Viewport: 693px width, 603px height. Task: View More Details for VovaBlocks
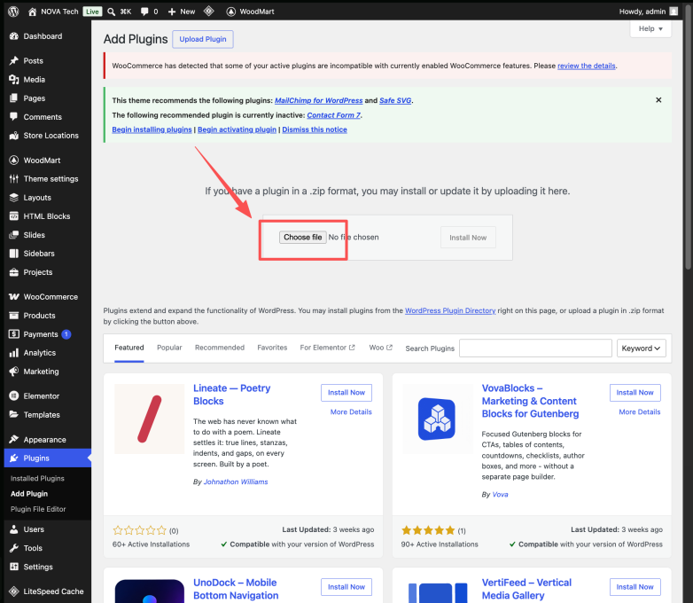click(640, 411)
